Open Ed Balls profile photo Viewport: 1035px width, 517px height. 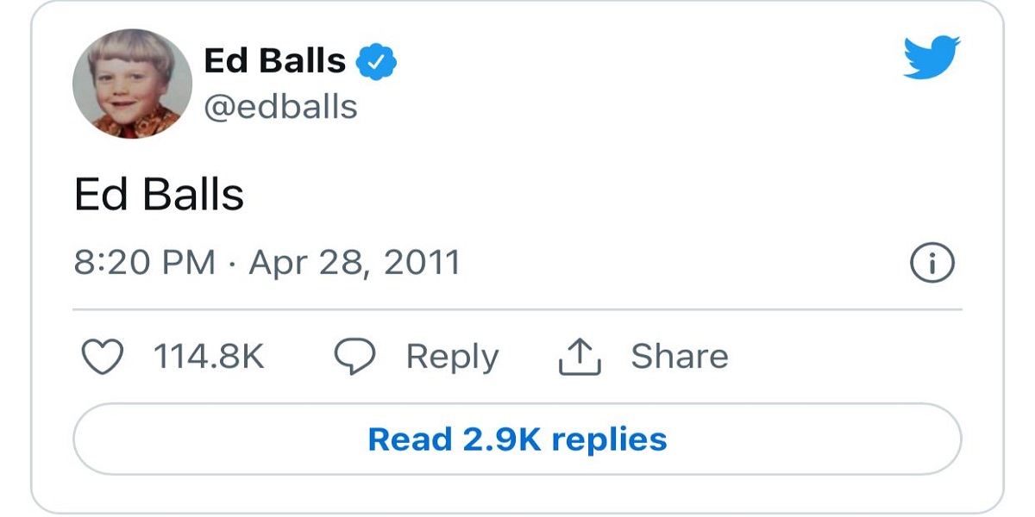tap(132, 84)
